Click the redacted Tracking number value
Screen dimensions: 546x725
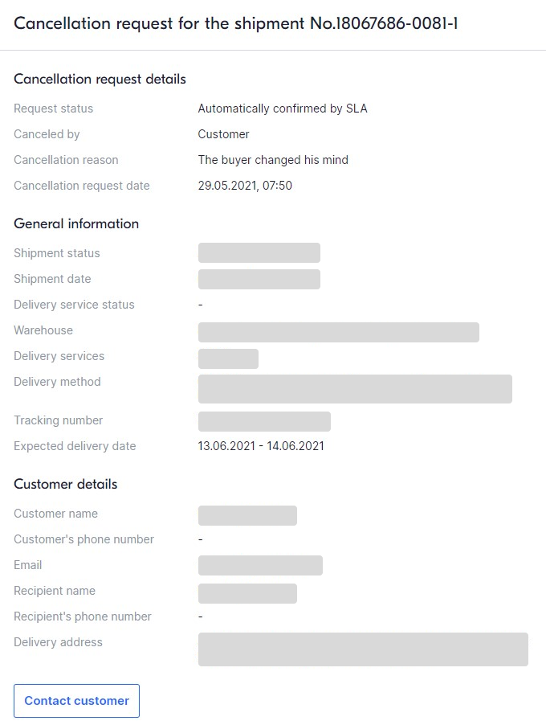click(x=264, y=421)
